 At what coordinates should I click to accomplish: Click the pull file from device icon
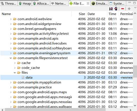[x=111, y=9]
